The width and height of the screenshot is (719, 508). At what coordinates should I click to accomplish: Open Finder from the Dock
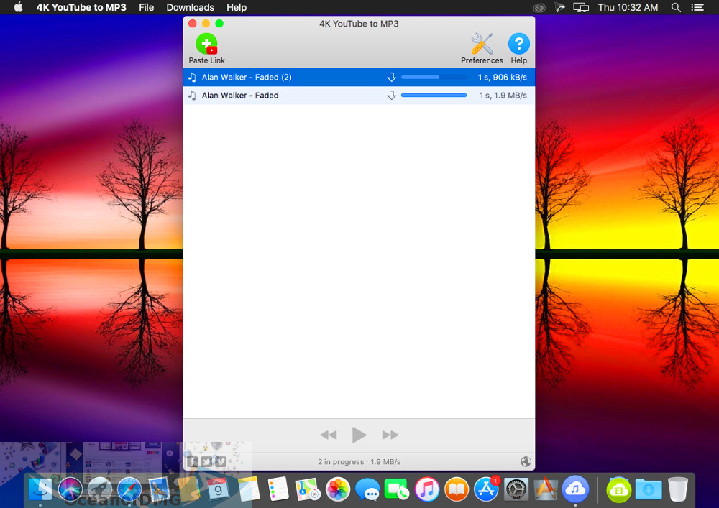(40, 489)
